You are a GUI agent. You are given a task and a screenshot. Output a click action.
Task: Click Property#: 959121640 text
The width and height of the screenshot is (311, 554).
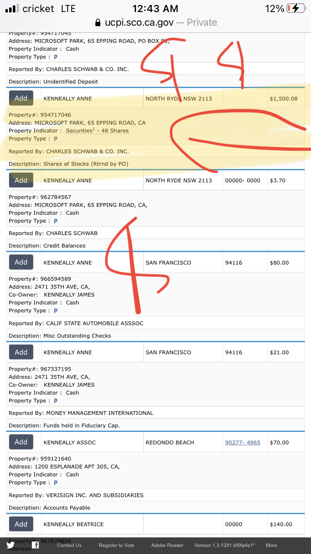coord(40,459)
